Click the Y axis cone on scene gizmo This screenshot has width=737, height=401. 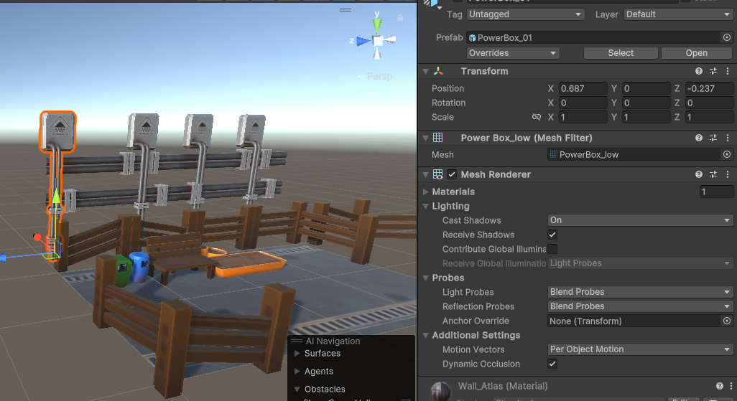click(377, 26)
